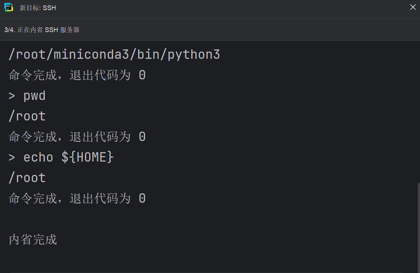Click the pwd command line
Image resolution: width=420 pixels, height=273 pixels.
(27, 96)
